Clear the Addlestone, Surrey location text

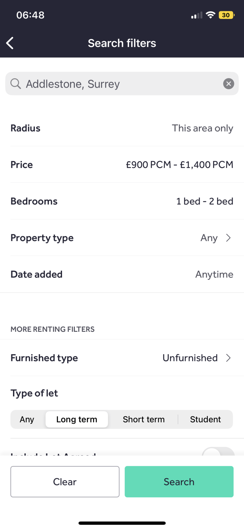point(229,84)
